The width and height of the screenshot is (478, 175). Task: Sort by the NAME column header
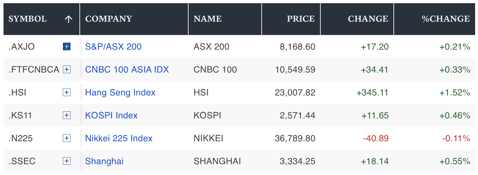[x=208, y=19]
